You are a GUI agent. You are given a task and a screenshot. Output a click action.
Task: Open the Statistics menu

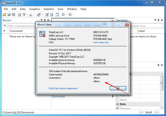point(49,9)
